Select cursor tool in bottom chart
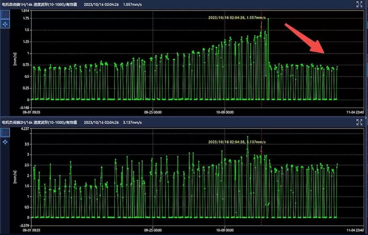This screenshot has height=235, width=368. pyautogui.click(x=5, y=133)
